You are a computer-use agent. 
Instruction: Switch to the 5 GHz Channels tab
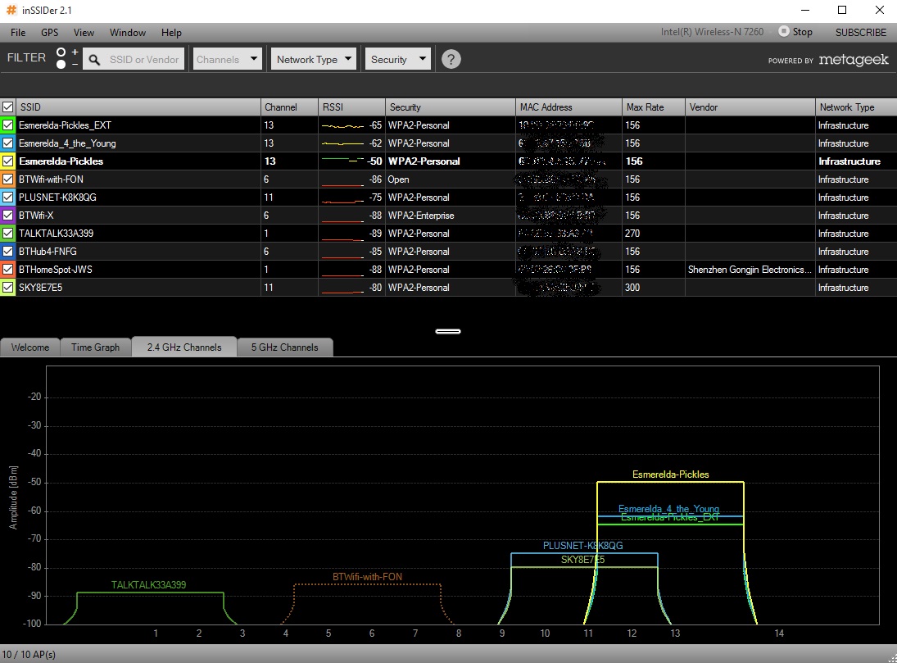(x=284, y=347)
